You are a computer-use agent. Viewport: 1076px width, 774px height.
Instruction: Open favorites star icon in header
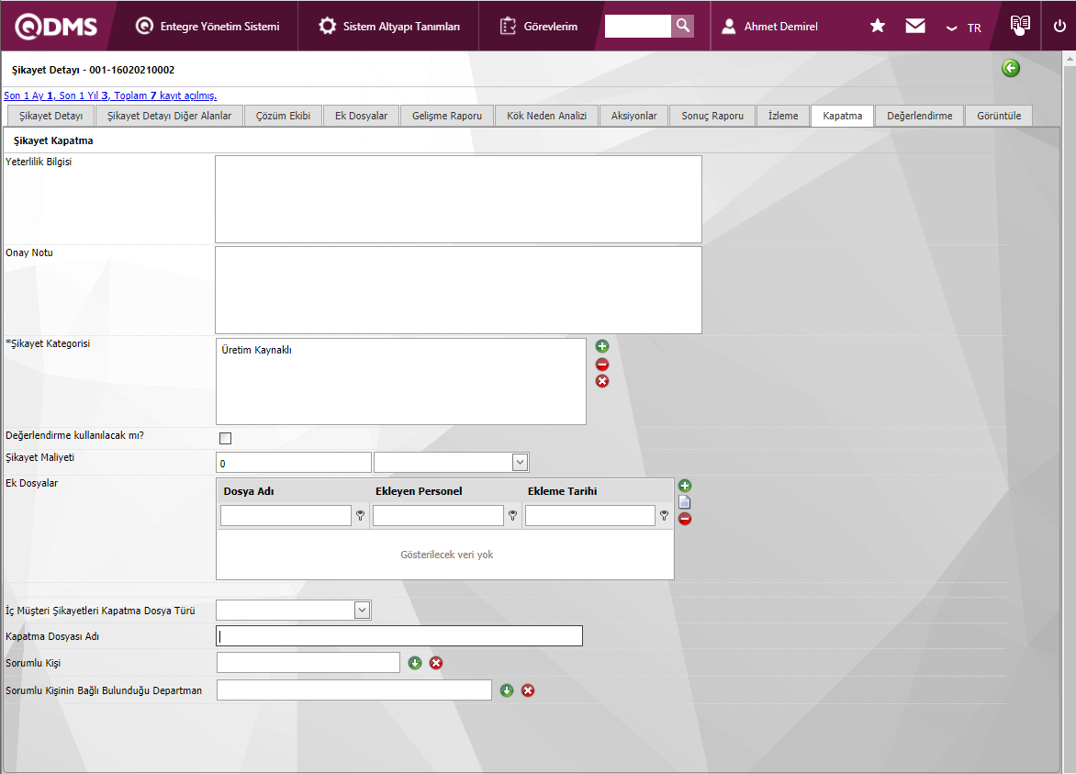[878, 26]
